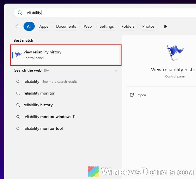
Task: Click magnifier icon beside 'reliability history'
Action: 18,105
